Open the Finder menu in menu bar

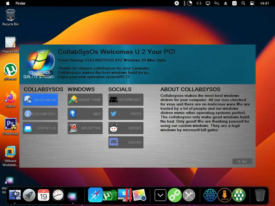pos(20,3)
